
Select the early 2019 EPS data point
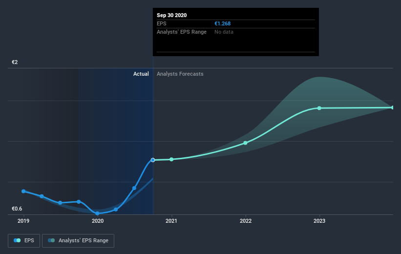coord(23,191)
